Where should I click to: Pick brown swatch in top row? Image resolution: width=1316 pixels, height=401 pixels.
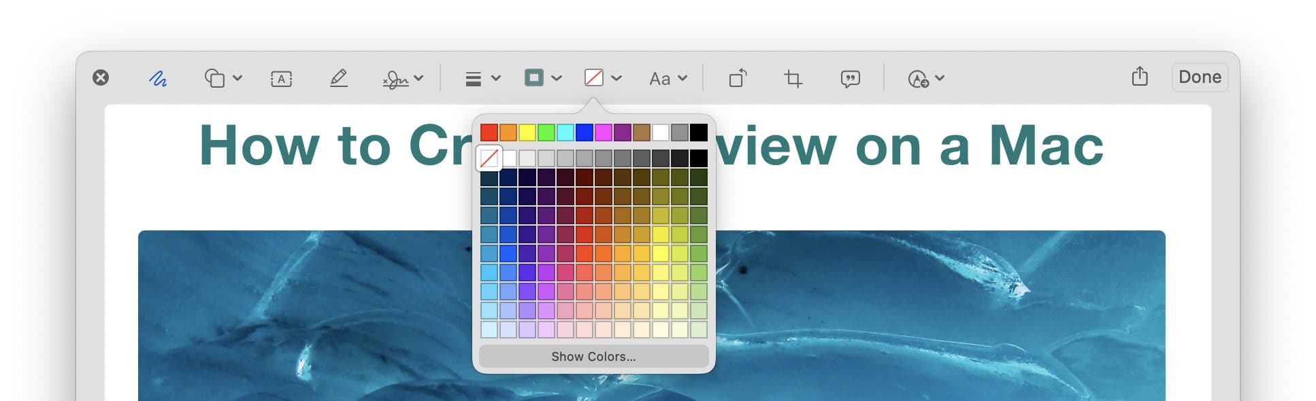642,132
